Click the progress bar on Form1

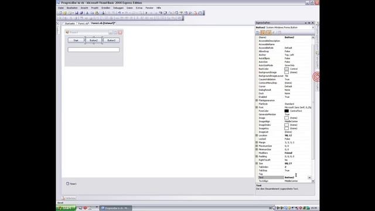pyautogui.click(x=94, y=49)
